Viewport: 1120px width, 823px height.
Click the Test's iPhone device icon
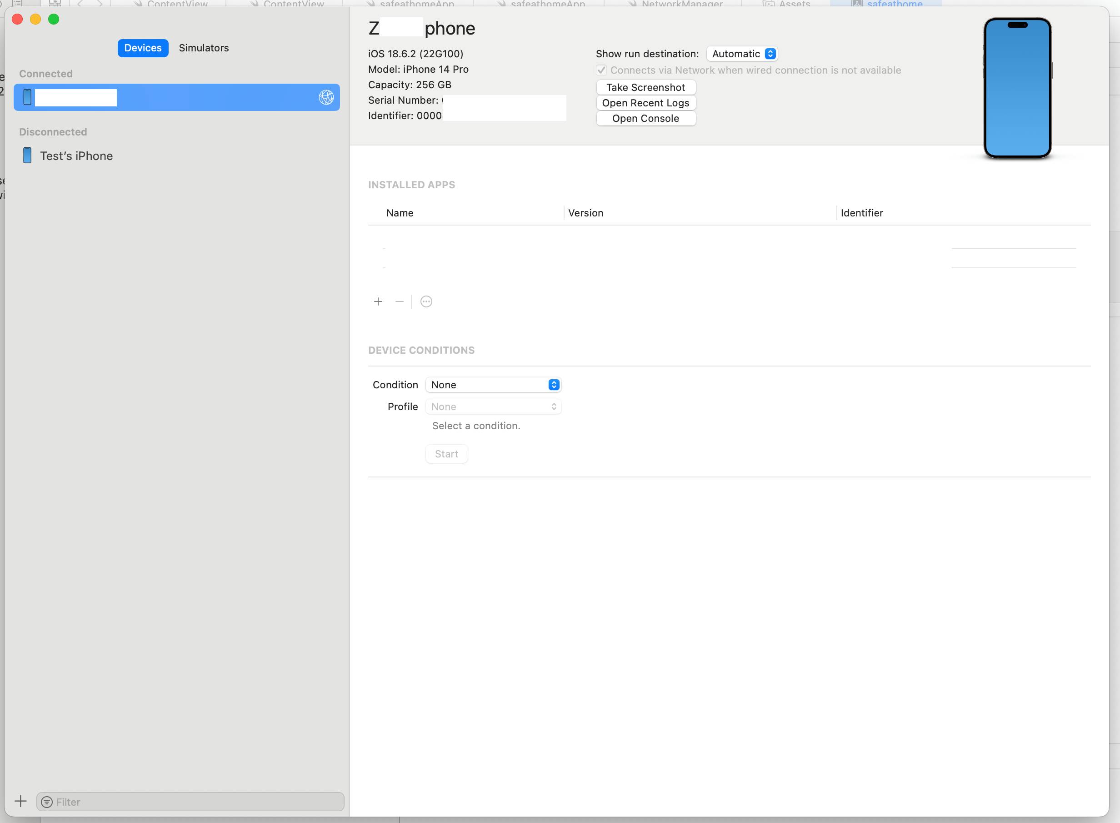[x=27, y=156]
